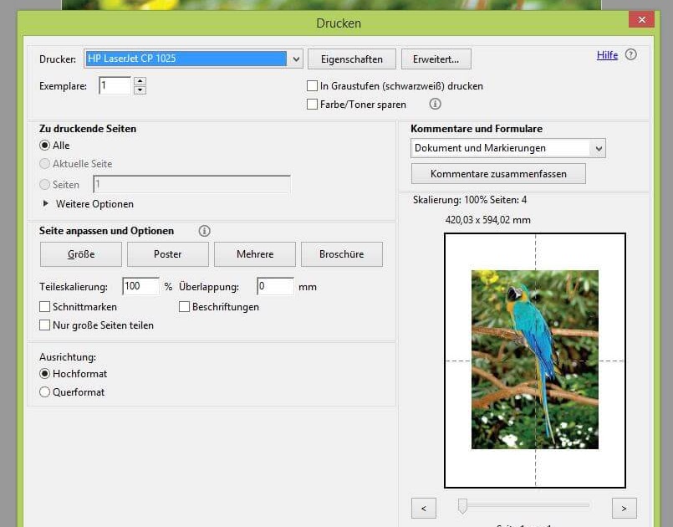673x527 pixels.
Task: Close the Drucken dialog
Action: [x=642, y=19]
